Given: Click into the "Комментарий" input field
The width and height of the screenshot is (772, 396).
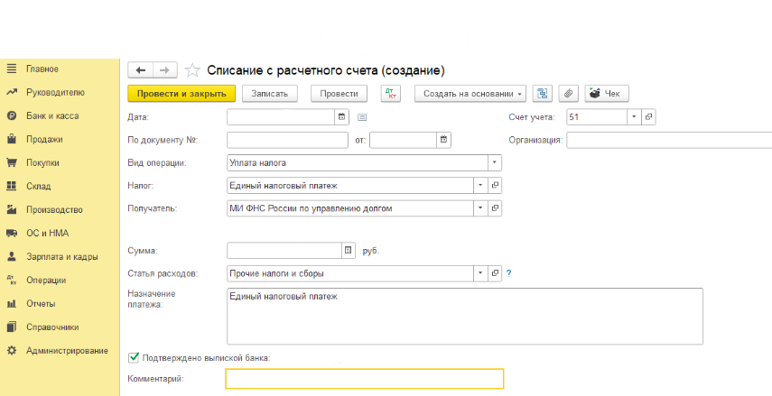Looking at the screenshot, I should click(x=365, y=379).
